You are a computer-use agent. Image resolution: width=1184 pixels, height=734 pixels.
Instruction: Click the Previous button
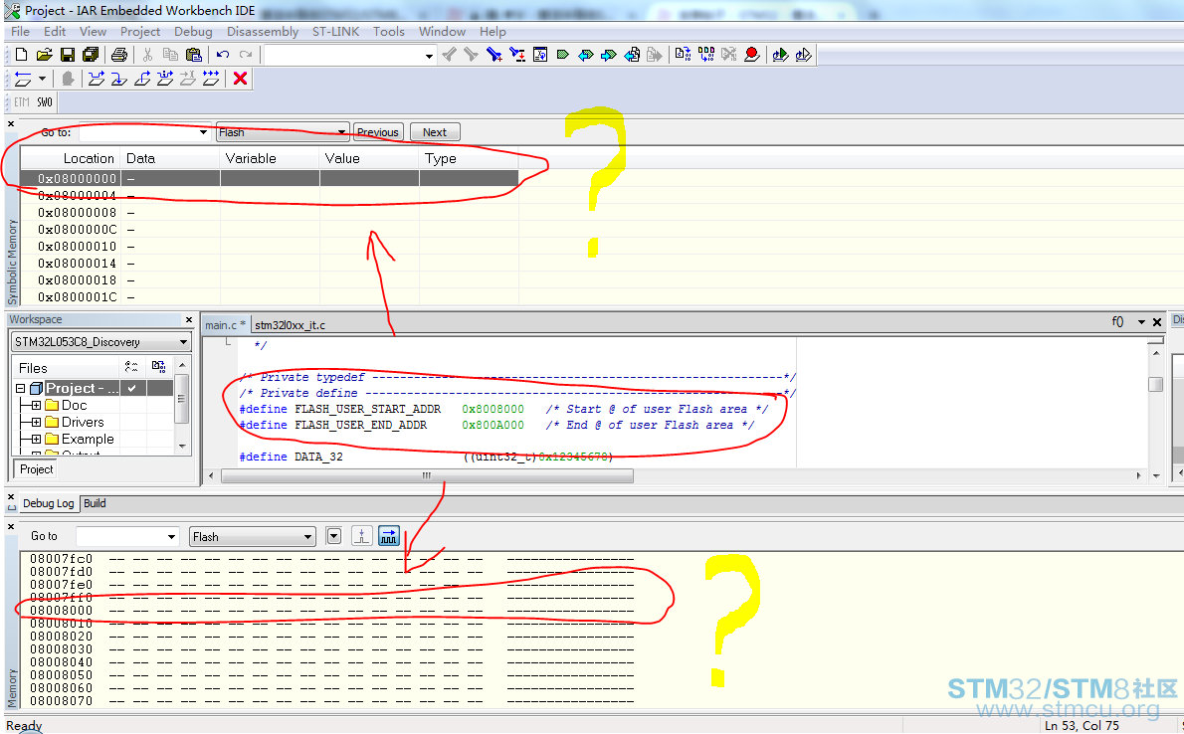point(377,132)
